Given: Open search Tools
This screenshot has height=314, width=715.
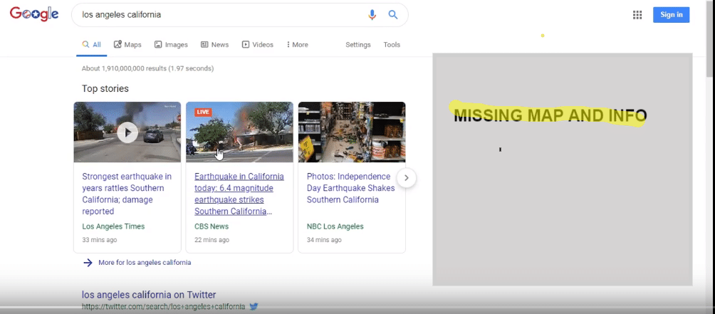Looking at the screenshot, I should coord(392,45).
